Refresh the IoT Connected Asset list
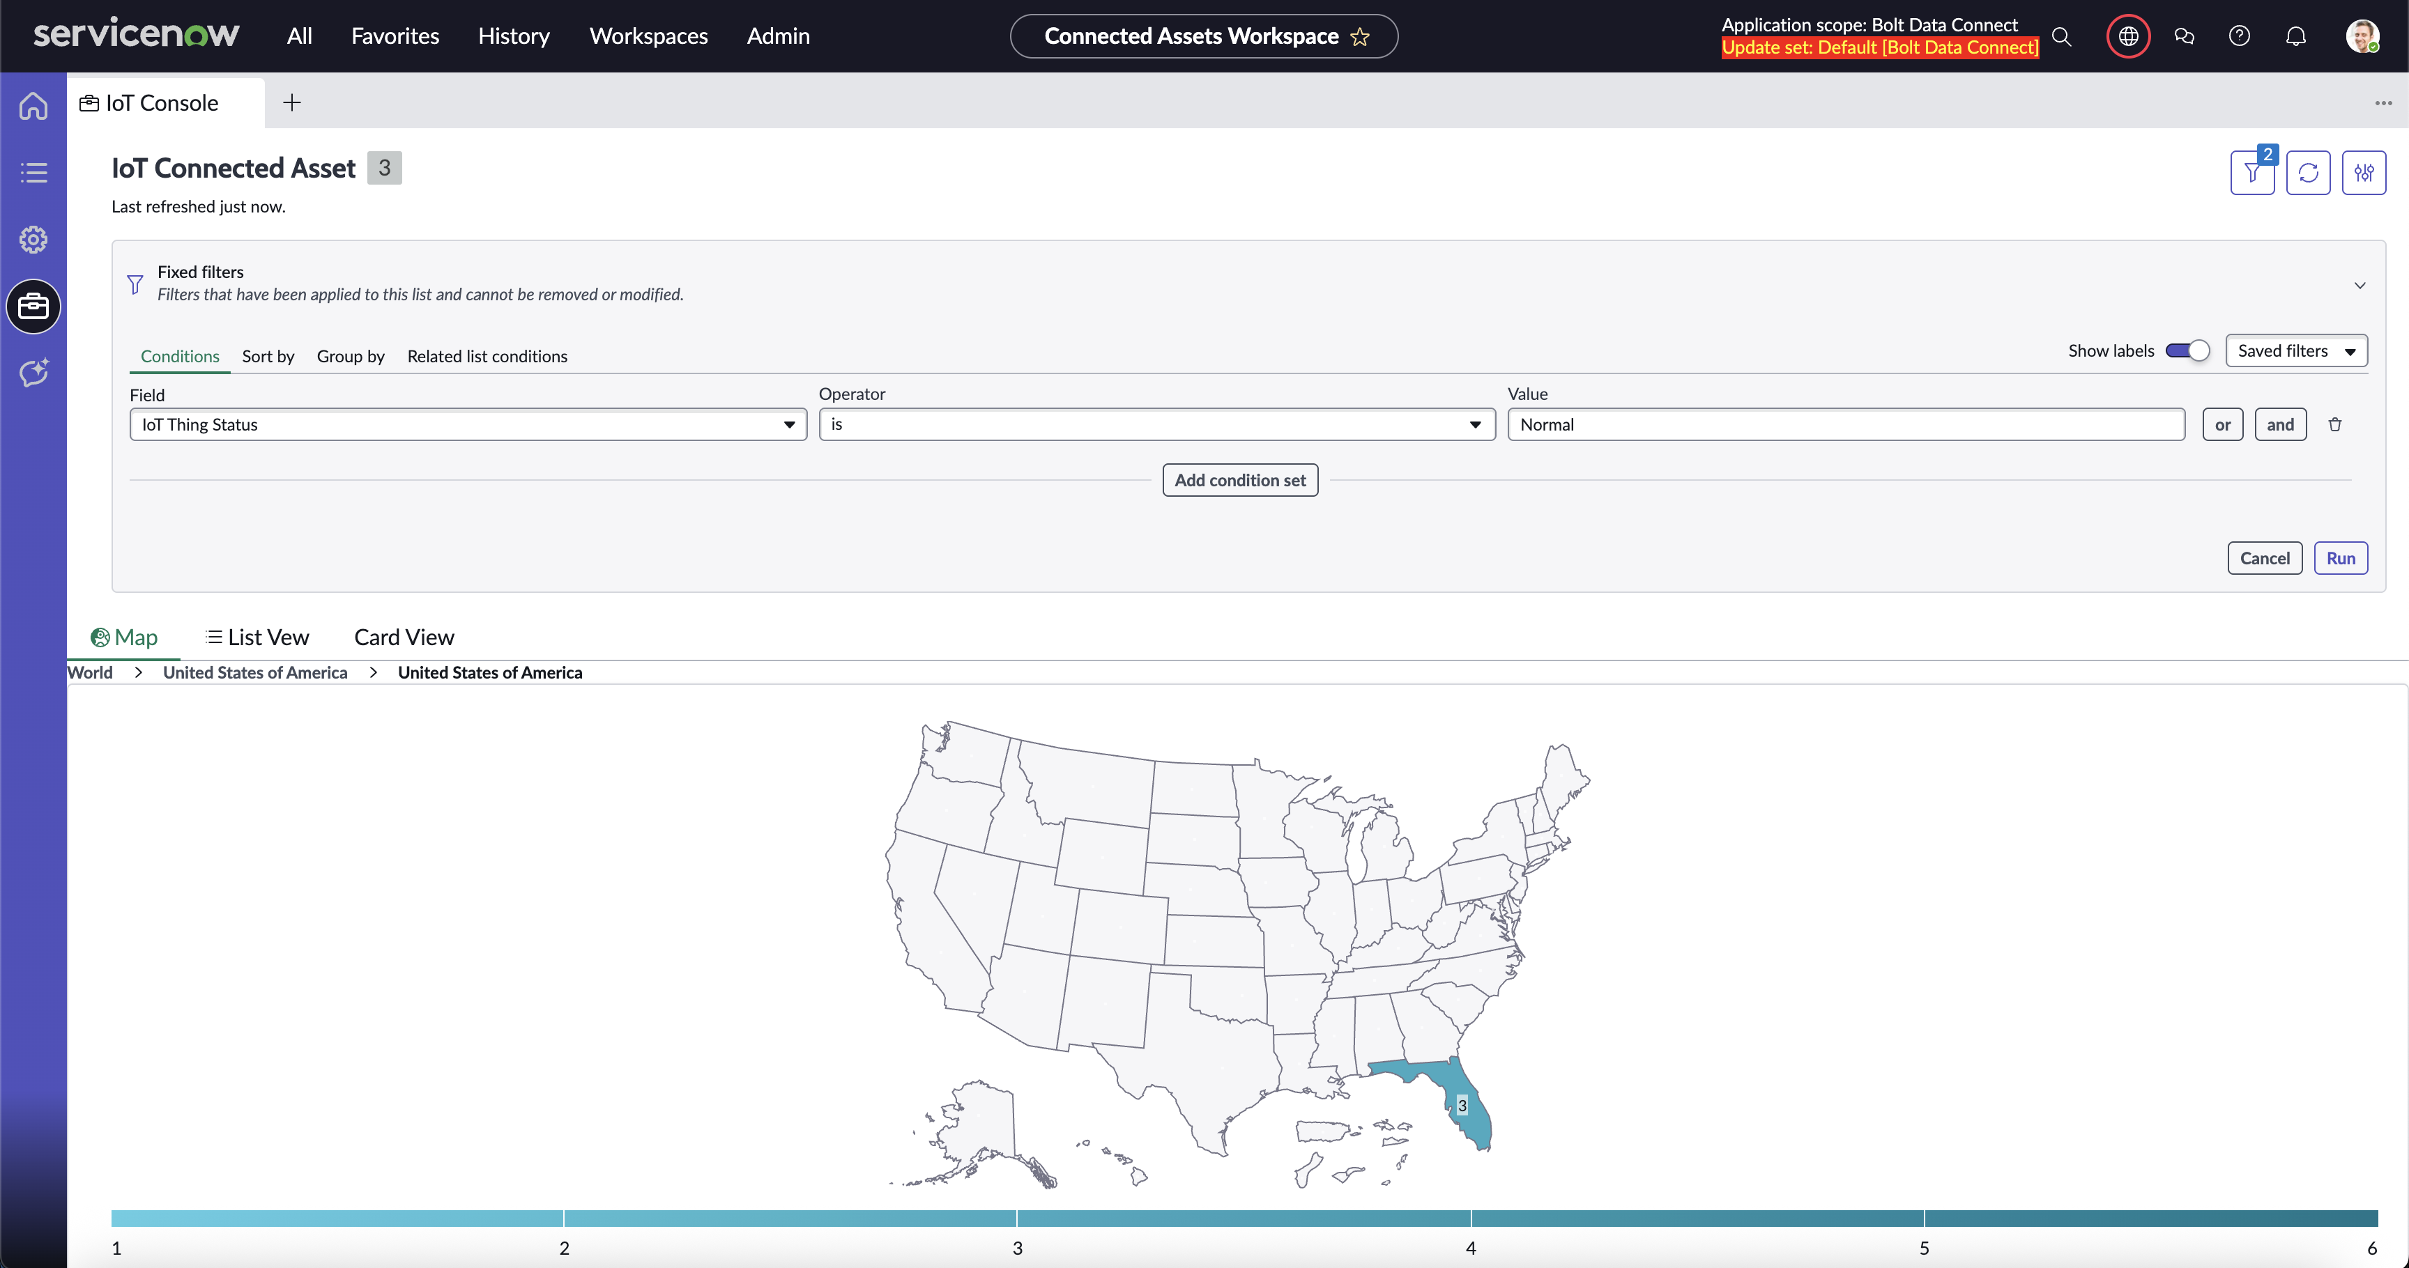This screenshot has width=2409, height=1268. (2308, 173)
